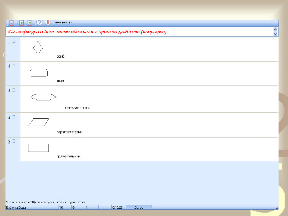Image resolution: width=288 pixels, height=216 pixels.
Task: Click the label 'параллелограмм'
Action: click(x=70, y=132)
